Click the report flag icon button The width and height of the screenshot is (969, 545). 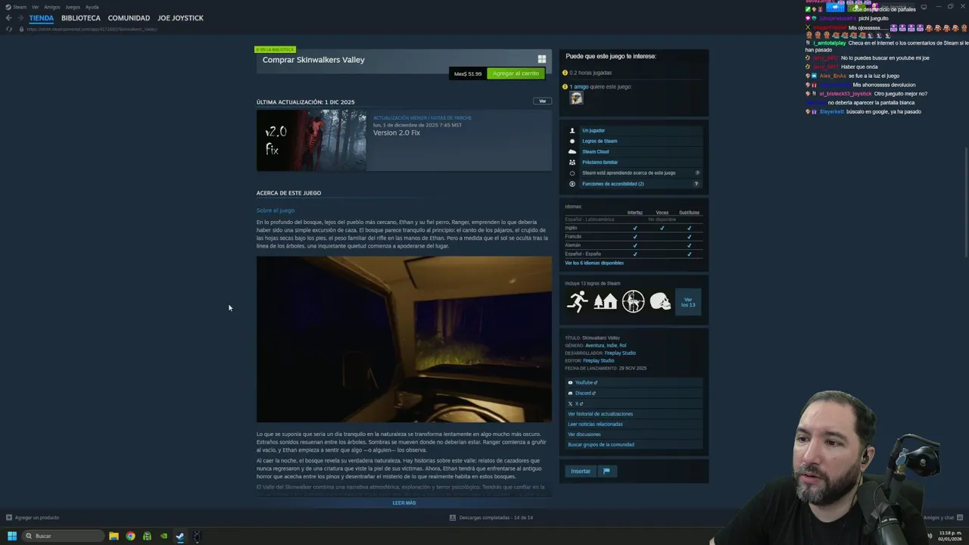click(x=606, y=471)
